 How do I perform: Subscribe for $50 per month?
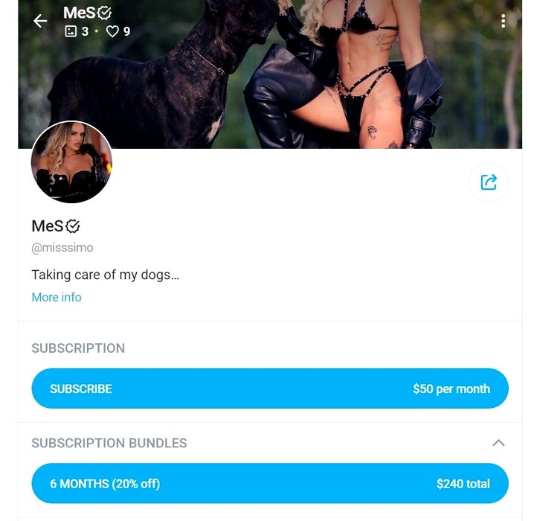click(x=270, y=389)
